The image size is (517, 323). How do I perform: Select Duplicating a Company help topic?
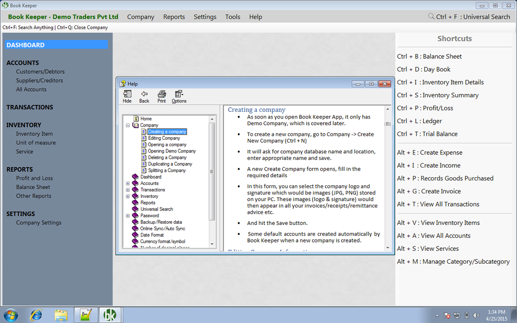pyautogui.click(x=170, y=164)
